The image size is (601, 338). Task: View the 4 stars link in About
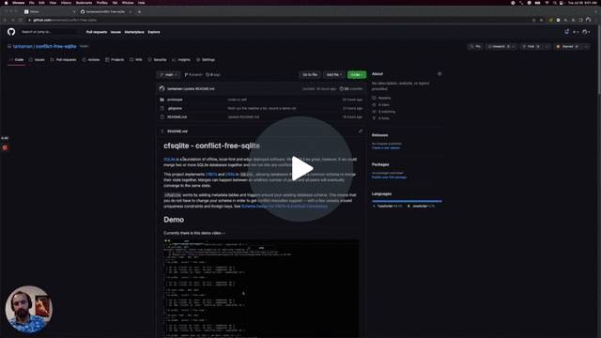[380, 104]
